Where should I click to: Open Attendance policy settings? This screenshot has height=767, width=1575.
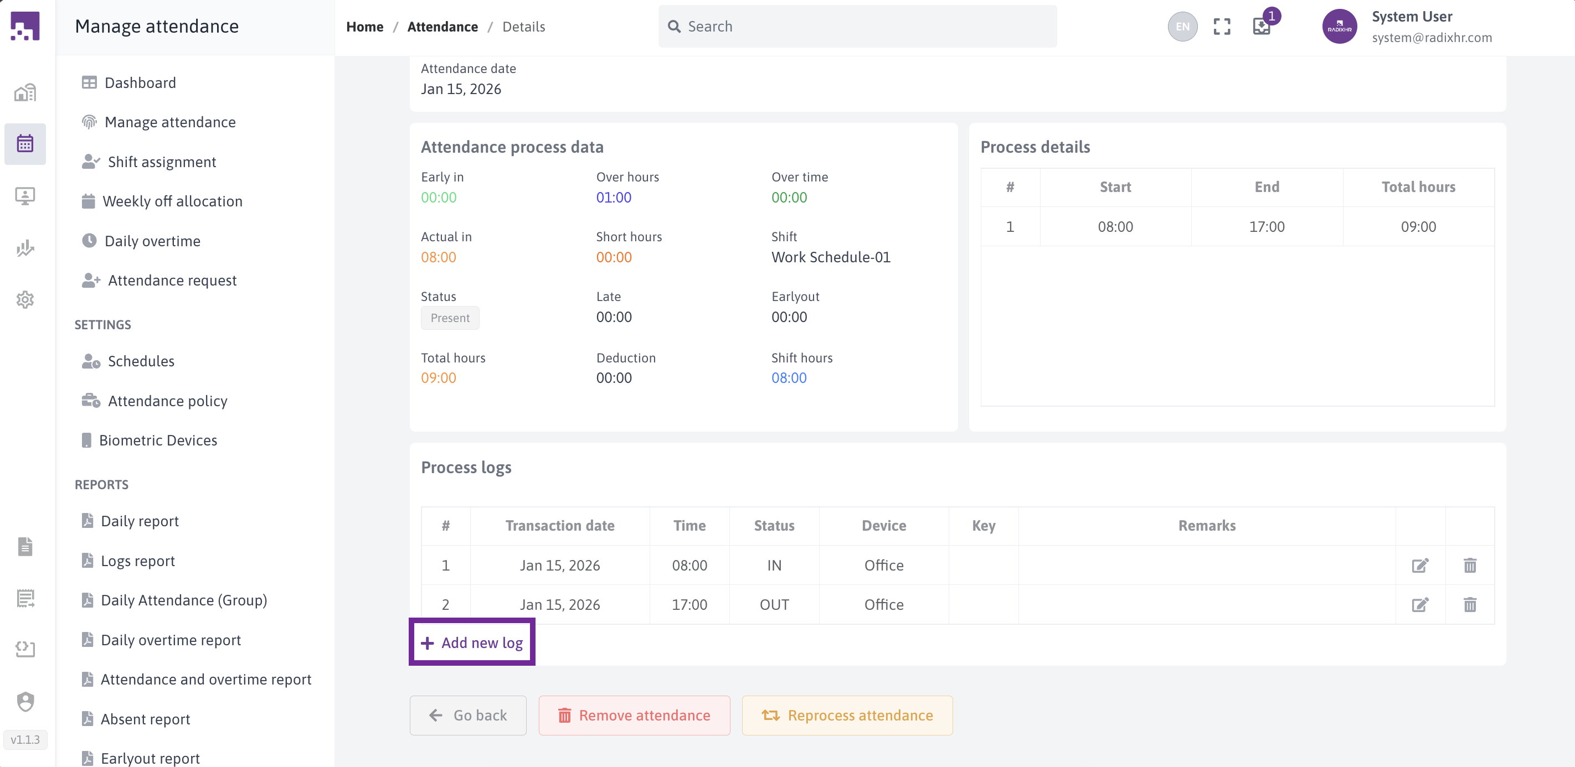tap(167, 401)
